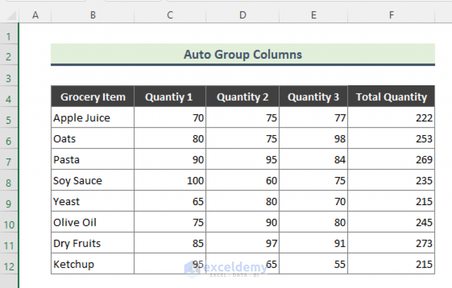Select the Quantity 2 header cell

[x=242, y=96]
